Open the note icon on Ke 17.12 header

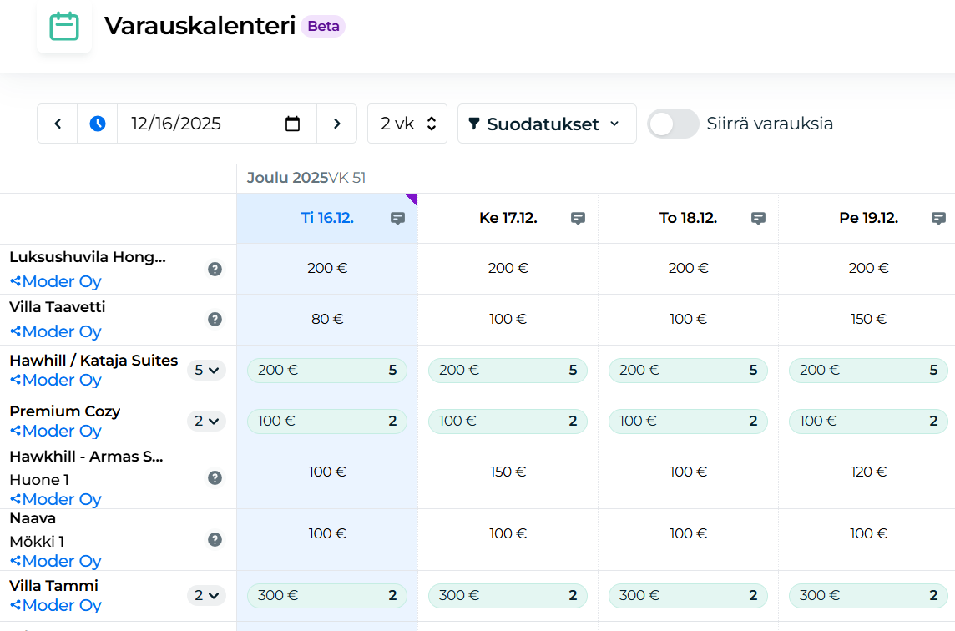pyautogui.click(x=579, y=218)
